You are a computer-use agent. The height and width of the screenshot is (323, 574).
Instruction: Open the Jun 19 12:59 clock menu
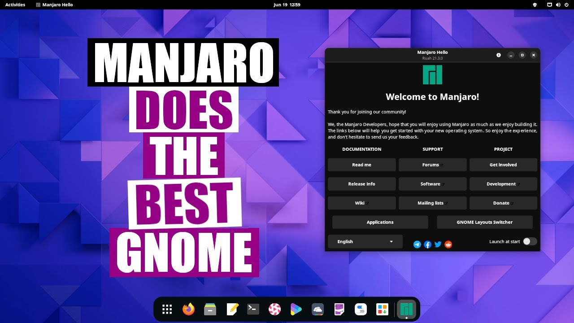tap(287, 4)
